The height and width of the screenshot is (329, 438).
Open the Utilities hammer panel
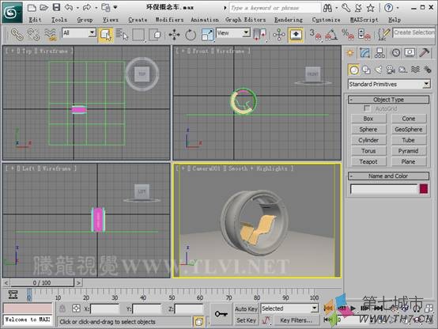click(425, 52)
